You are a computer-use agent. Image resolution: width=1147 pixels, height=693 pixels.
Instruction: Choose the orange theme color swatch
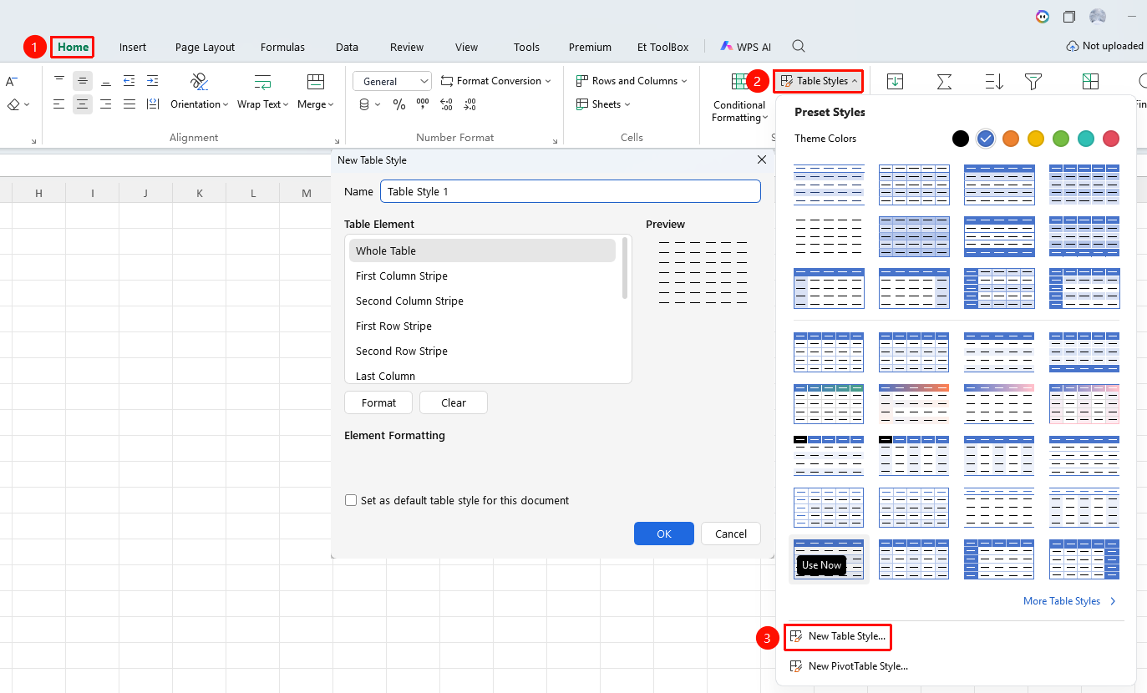click(x=1011, y=139)
